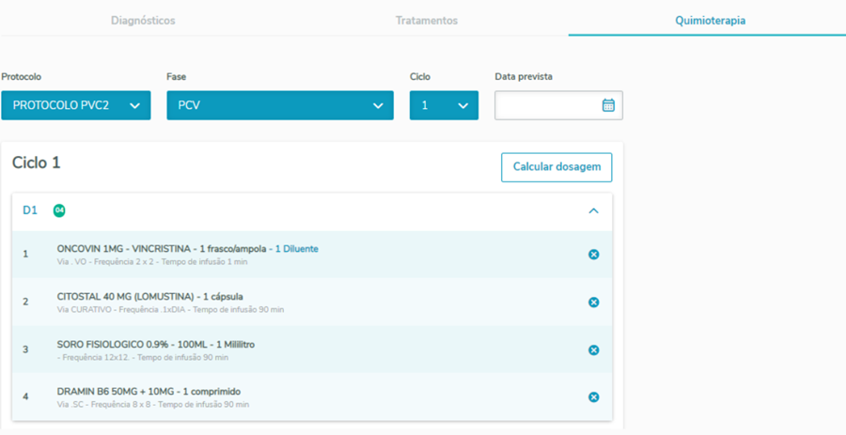Collapse the D1 section chevron

pyautogui.click(x=593, y=210)
